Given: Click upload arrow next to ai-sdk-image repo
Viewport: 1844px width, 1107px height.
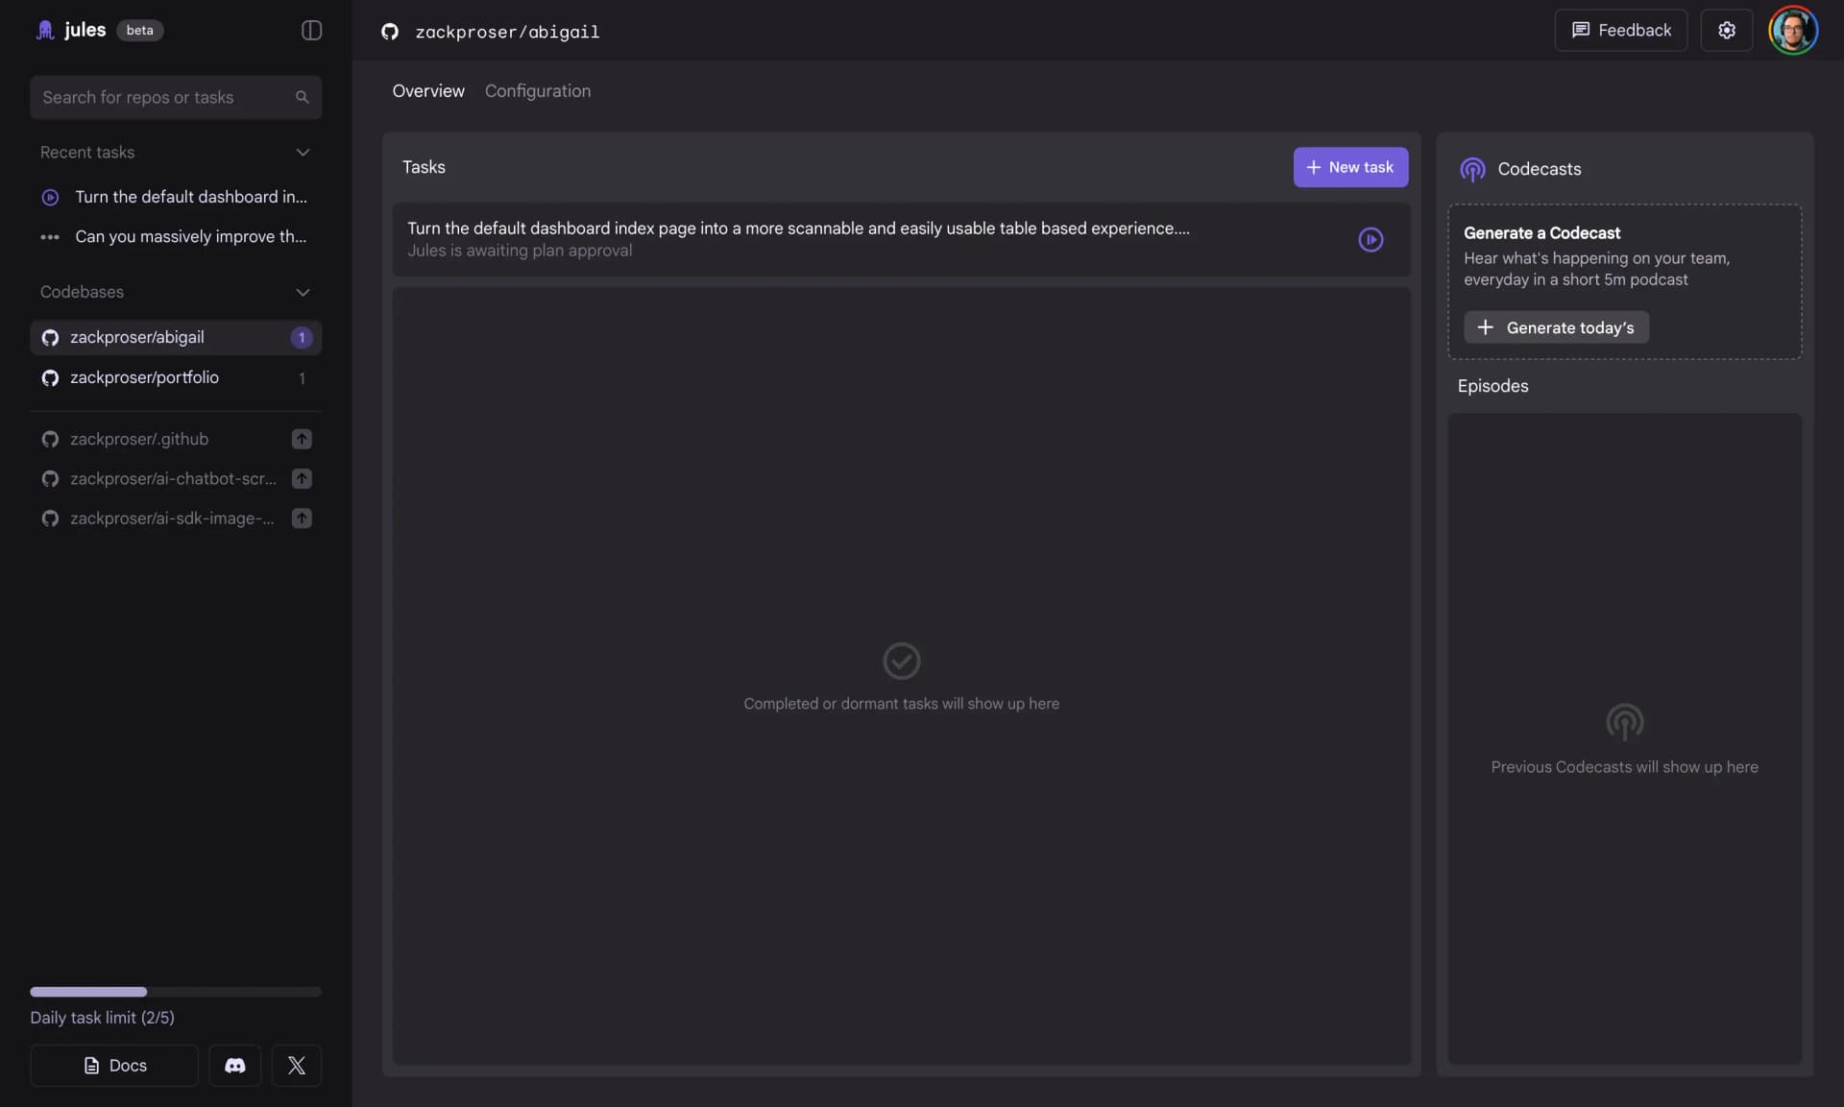Looking at the screenshot, I should pyautogui.click(x=302, y=518).
